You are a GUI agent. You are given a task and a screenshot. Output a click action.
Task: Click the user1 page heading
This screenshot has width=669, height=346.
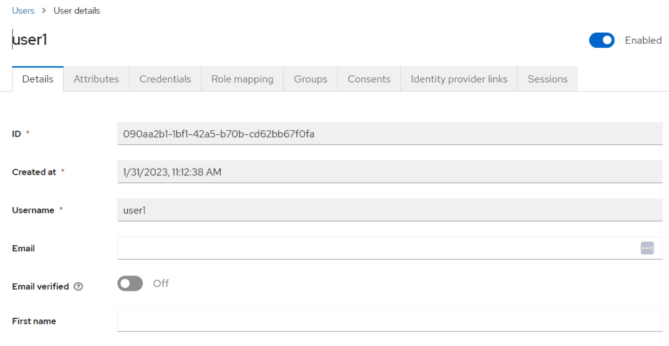click(30, 40)
